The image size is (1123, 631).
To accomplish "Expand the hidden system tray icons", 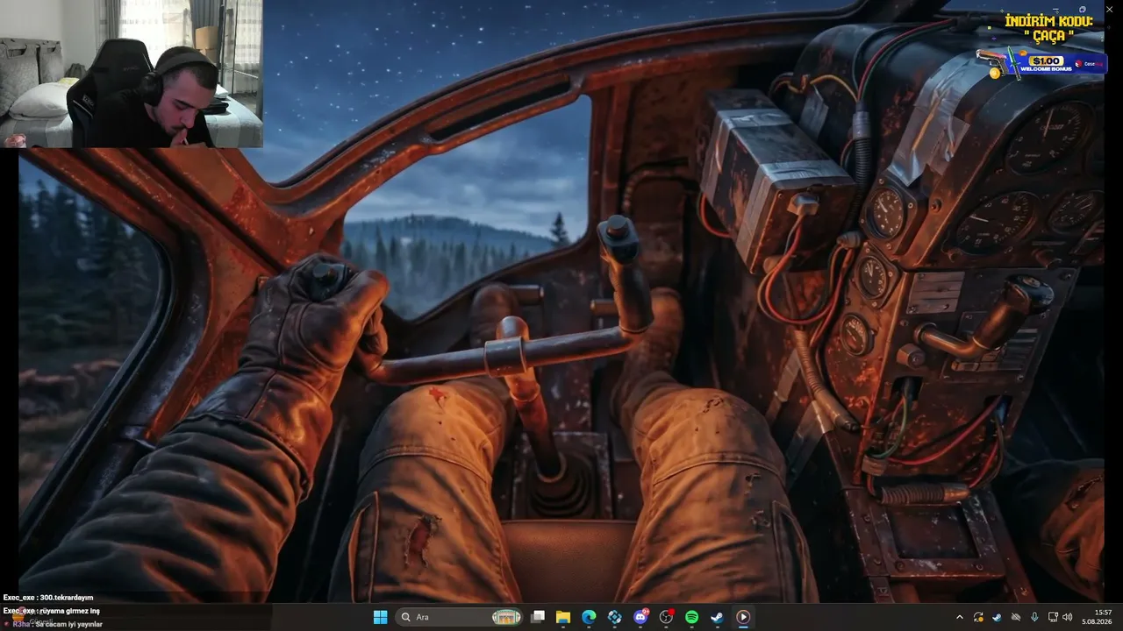I will pyautogui.click(x=959, y=617).
